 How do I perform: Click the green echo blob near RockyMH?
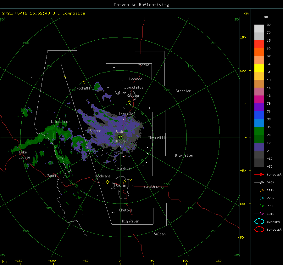[x=98, y=86]
